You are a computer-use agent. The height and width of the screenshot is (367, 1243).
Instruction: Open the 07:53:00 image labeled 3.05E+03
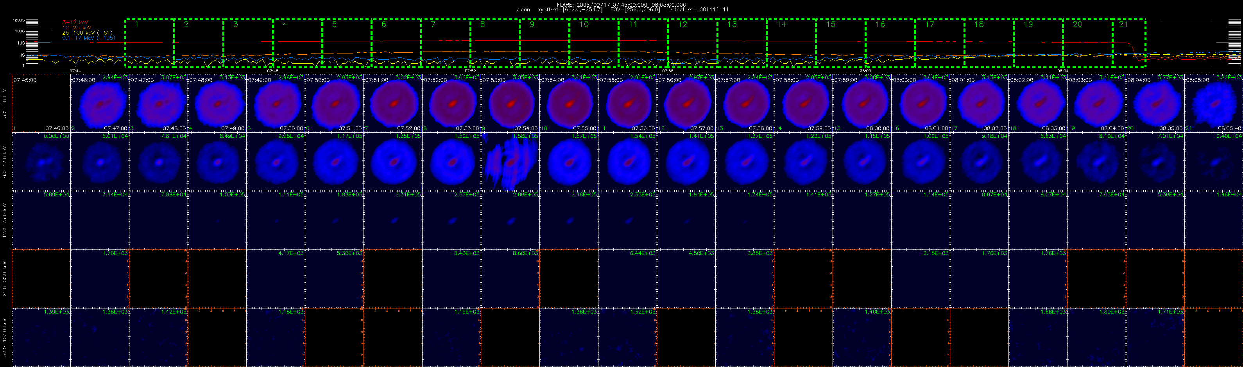click(x=510, y=103)
